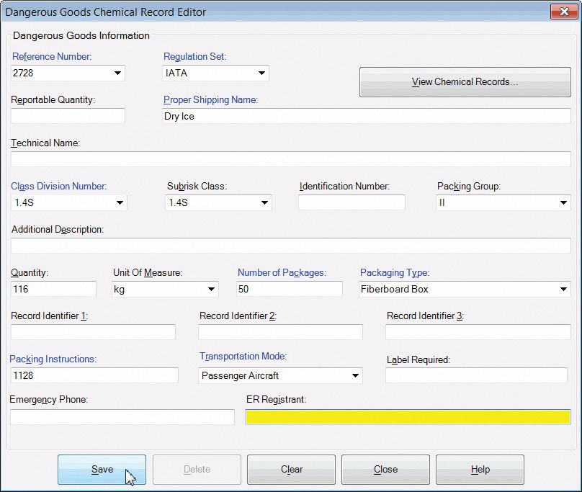Image resolution: width=582 pixels, height=492 pixels.
Task: Click the Emergency Phone field
Action: (122, 417)
